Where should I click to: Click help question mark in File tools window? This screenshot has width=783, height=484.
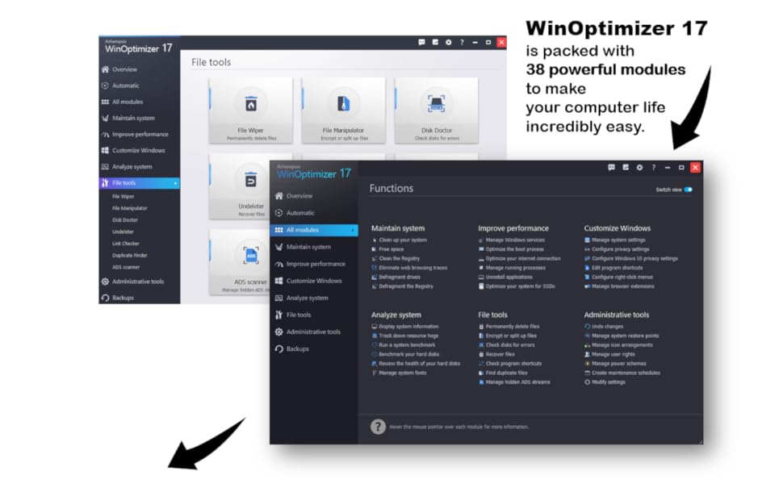[x=462, y=43]
